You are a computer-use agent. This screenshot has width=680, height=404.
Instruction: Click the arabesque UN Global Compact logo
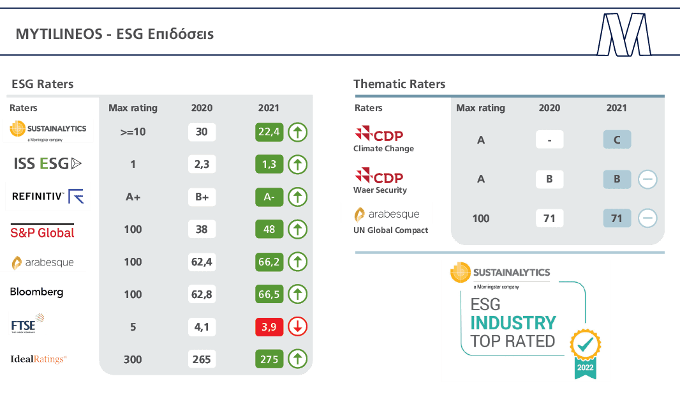tap(387, 214)
